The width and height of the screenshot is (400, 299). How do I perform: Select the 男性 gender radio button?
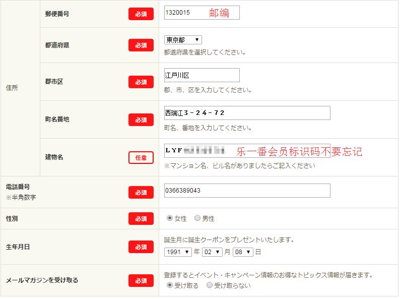[x=197, y=218]
